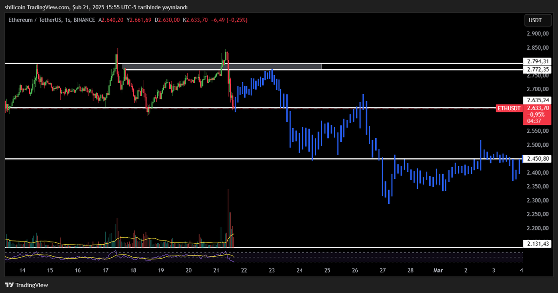This screenshot has width=558, height=293.
Task: Click the A2.640,20 open value in header
Action: pyautogui.click(x=111, y=20)
